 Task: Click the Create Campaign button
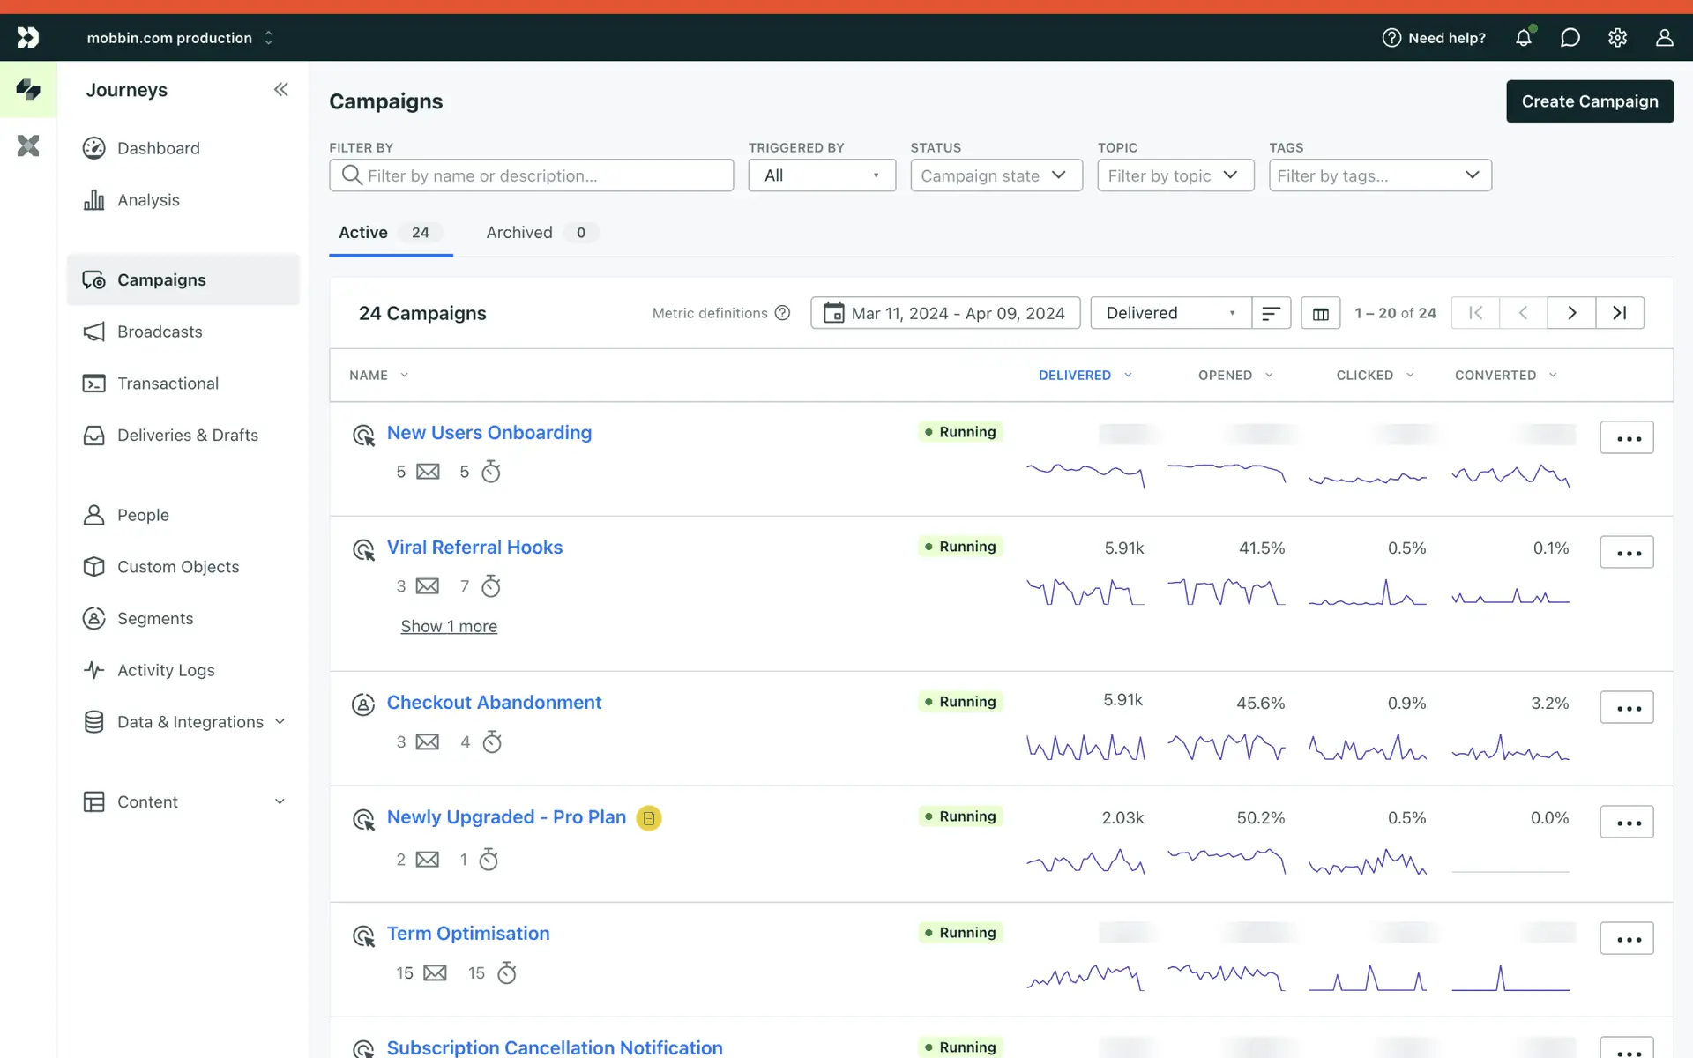1589,101
